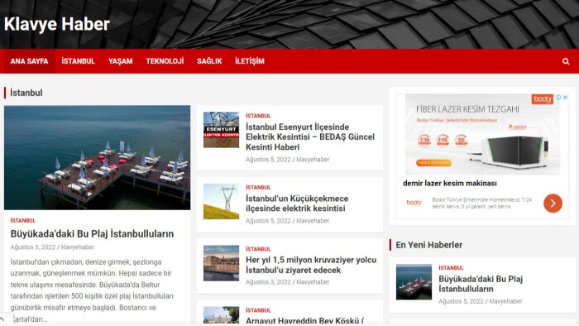579x326 pixels.
Task: Open the Hayreddin Bey Köşkü thumbnail
Action: coord(221,316)
